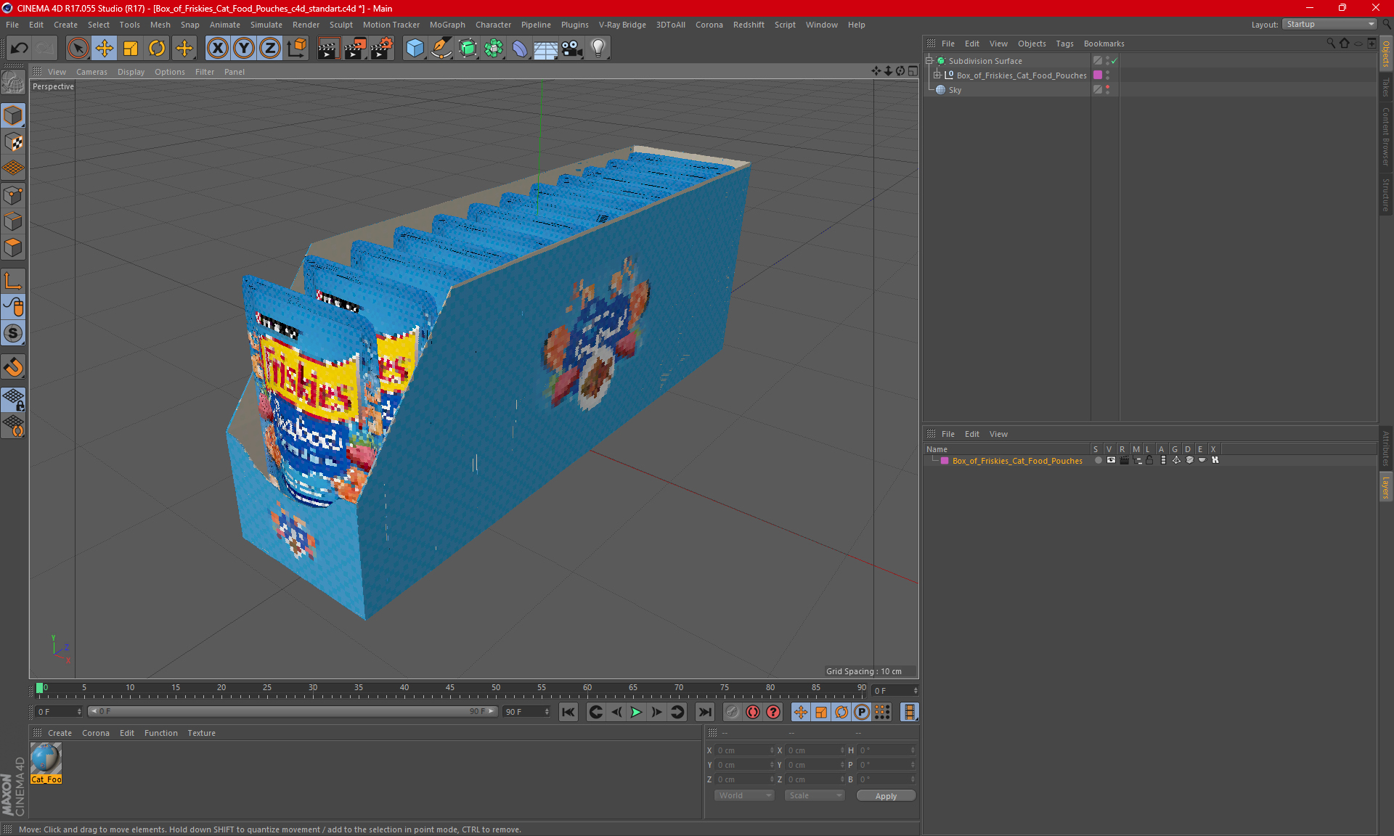Image resolution: width=1394 pixels, height=836 pixels.
Task: Open the World coordinate dropdown
Action: [744, 795]
